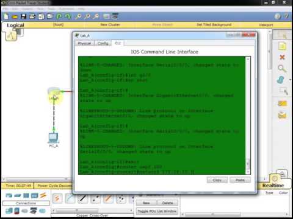Screen dimensions: 293x219
Task: Click the [Root] navigation label
Action: point(58,24)
